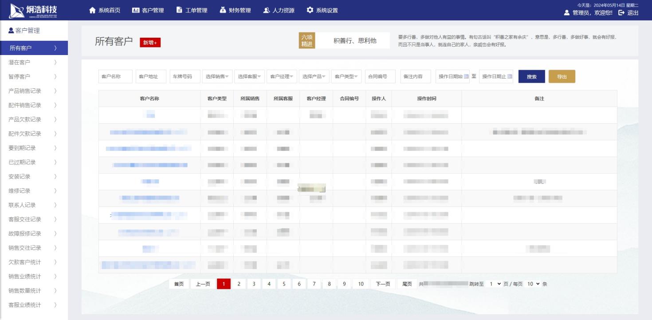This screenshot has width=652, height=320.
Task: Expand the 选择产品 dropdown
Action: (x=314, y=76)
